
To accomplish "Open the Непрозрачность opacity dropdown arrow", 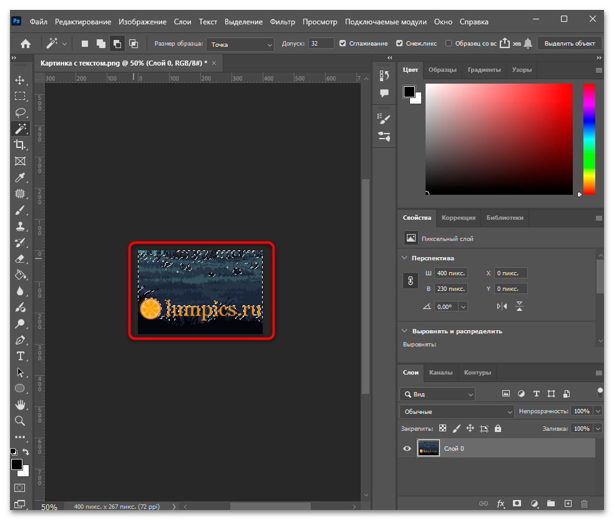I will pyautogui.click(x=598, y=411).
